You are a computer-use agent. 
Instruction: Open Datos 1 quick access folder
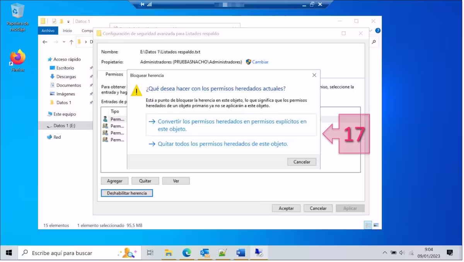[x=64, y=102]
